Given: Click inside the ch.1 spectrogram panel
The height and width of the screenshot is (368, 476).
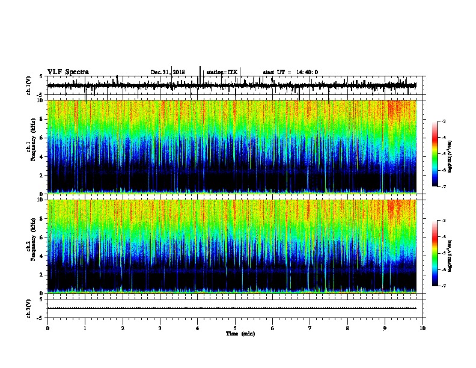Looking at the screenshot, I should (231, 147).
